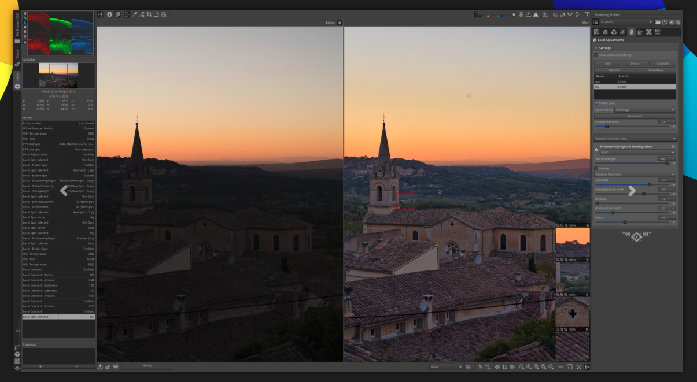The image size is (697, 382).
Task: Switch to the Color tools tab
Action: point(614,32)
